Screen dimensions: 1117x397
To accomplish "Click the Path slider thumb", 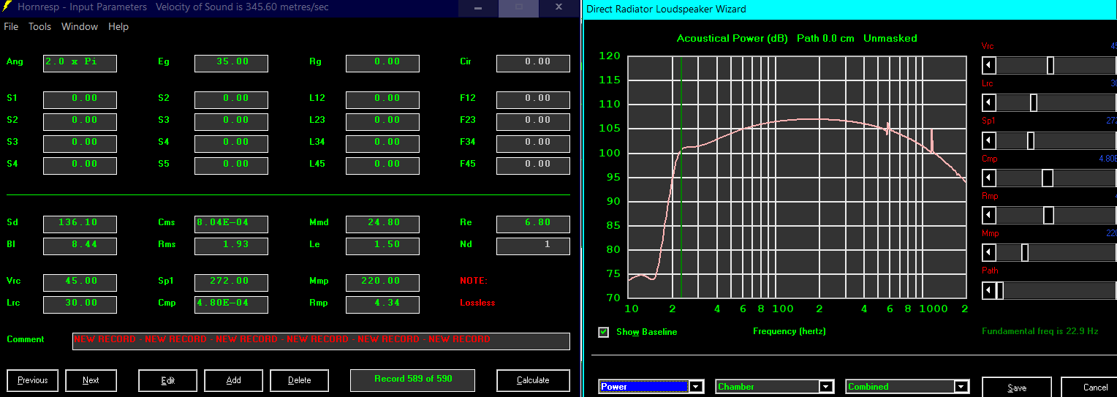I will point(999,290).
